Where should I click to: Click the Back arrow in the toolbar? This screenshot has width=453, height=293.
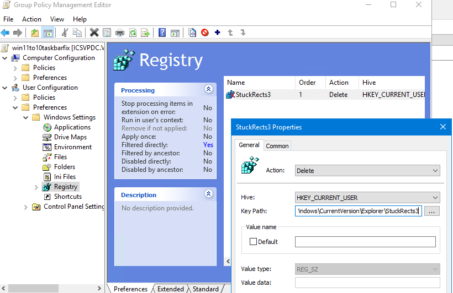[x=5, y=32]
